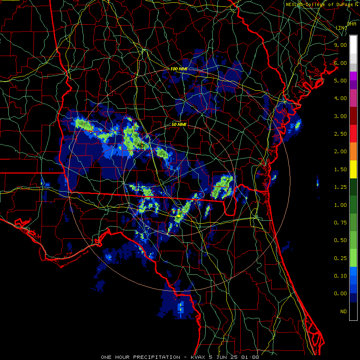
Task: Click the 100 NMI range ring label
Action: coord(179,69)
